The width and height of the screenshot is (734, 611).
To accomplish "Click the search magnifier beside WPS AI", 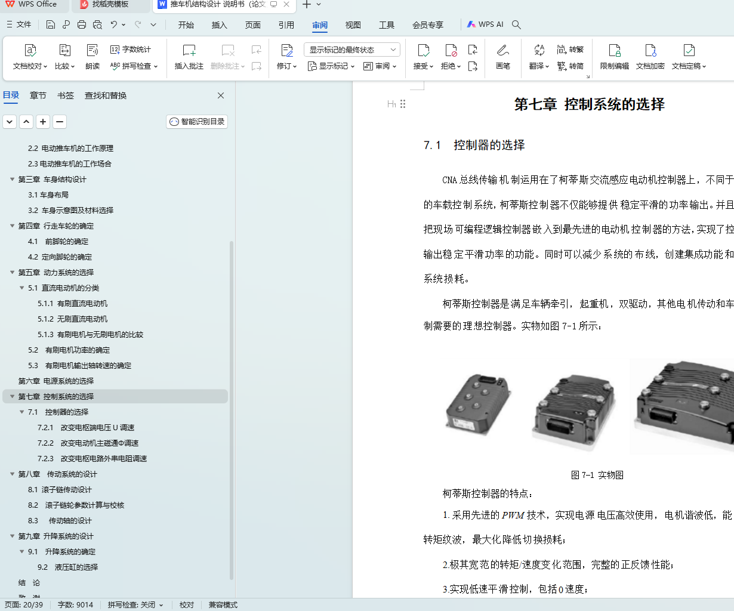I will point(517,24).
